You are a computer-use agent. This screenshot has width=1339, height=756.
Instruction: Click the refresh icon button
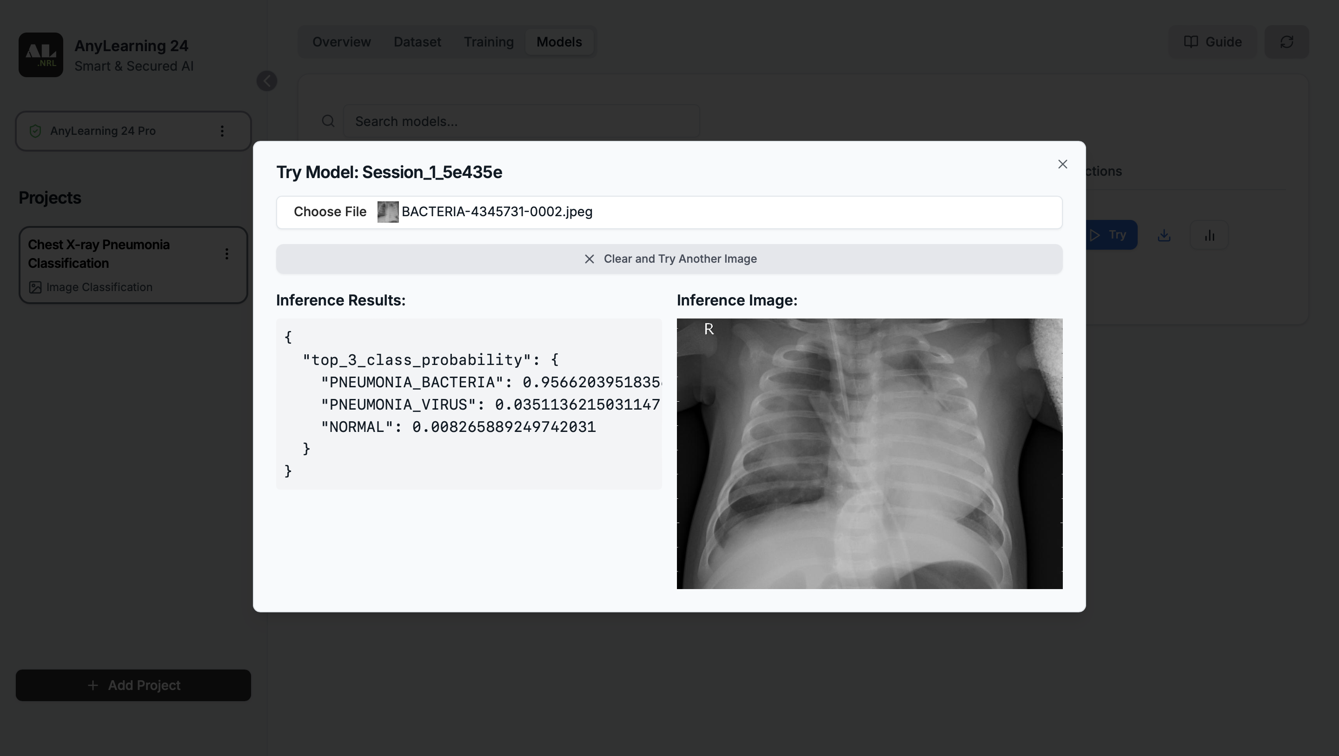point(1286,41)
